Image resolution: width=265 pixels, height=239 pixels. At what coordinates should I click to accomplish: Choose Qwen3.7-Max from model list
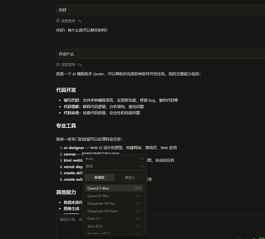pyautogui.click(x=114, y=188)
